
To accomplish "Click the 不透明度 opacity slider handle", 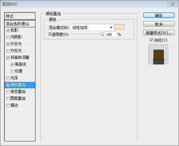I will pos(102,34).
